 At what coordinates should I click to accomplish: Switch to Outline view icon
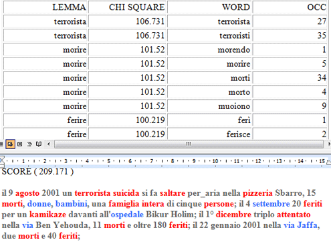29,144
